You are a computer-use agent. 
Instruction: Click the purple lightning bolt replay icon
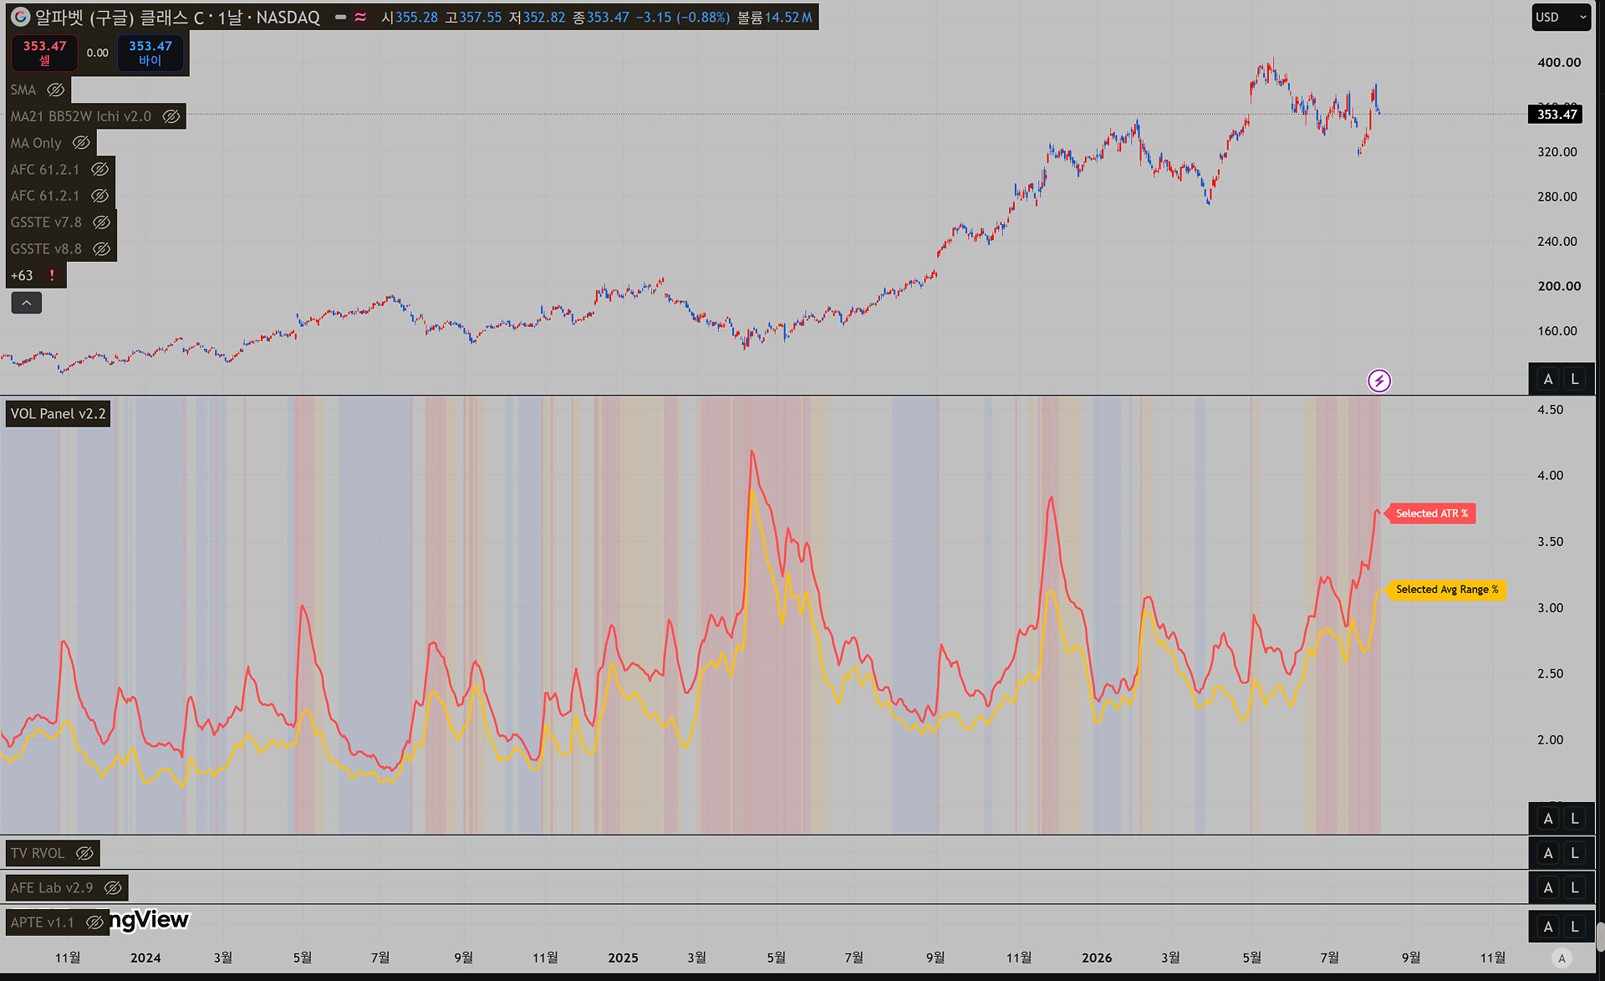coord(1379,381)
